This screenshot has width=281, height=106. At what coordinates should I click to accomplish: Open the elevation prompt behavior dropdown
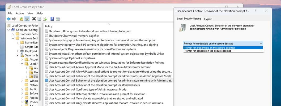tap(223, 43)
